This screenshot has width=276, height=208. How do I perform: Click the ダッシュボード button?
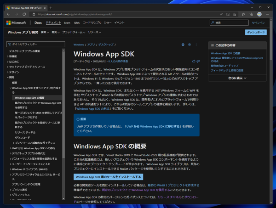tap(256, 32)
